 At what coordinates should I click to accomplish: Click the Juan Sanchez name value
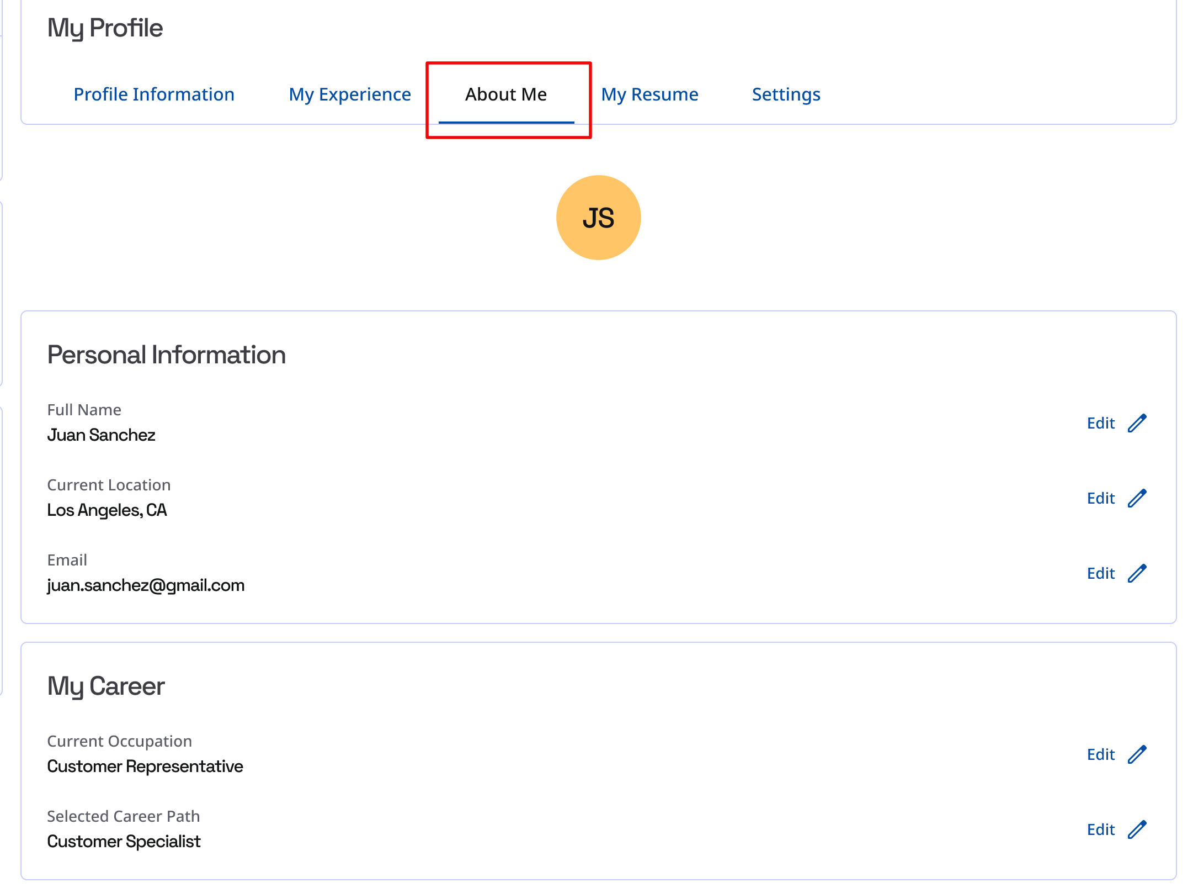pyautogui.click(x=101, y=435)
